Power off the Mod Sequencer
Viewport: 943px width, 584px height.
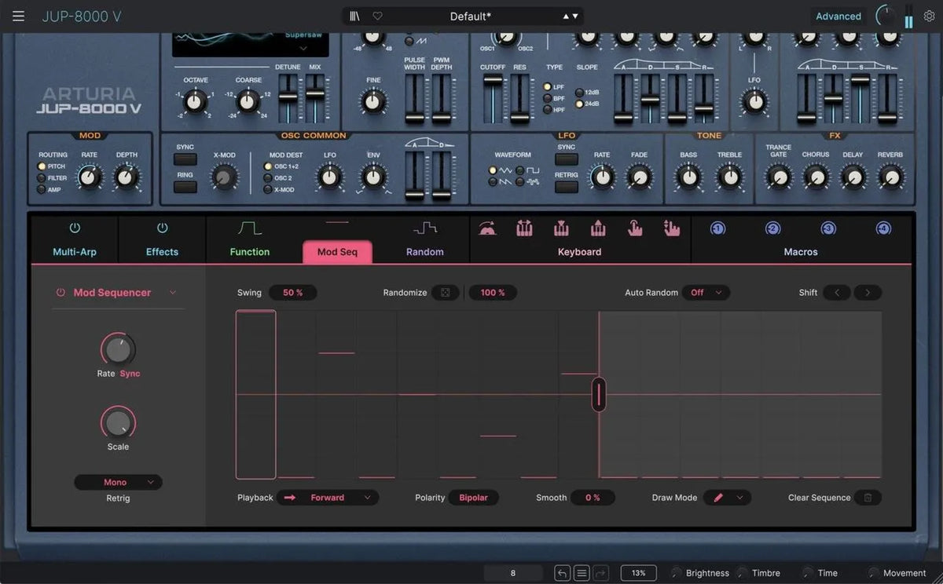pos(61,292)
